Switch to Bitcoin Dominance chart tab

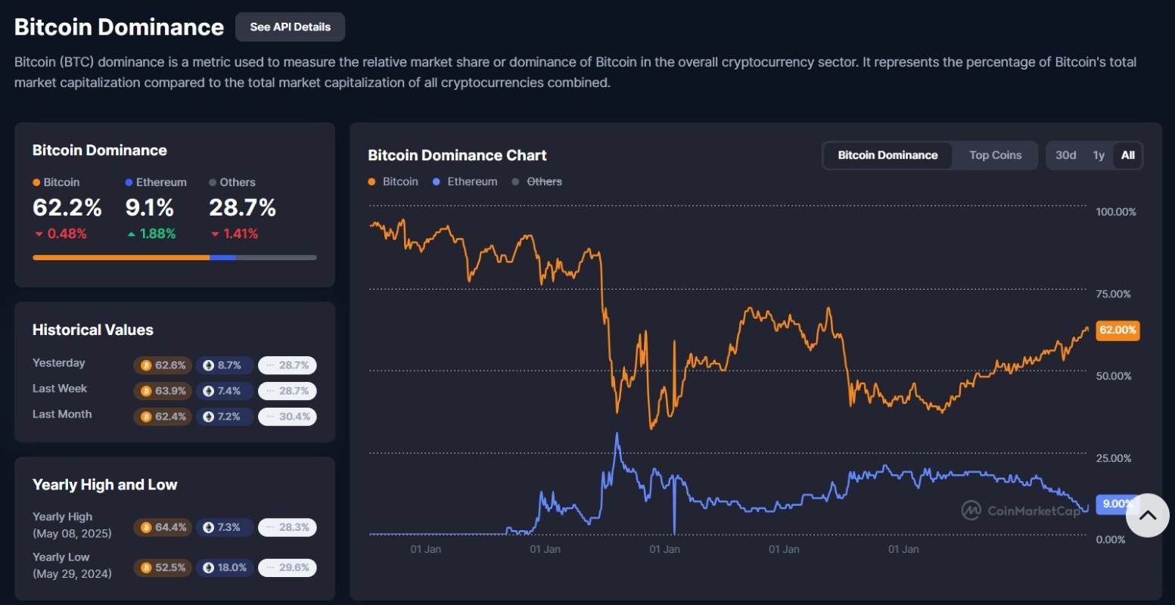(887, 155)
